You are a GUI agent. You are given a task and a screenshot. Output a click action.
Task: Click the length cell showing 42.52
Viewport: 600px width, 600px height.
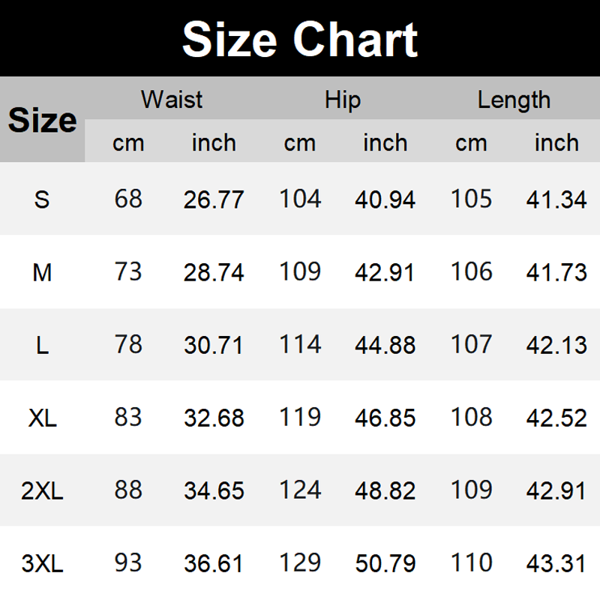(x=556, y=418)
